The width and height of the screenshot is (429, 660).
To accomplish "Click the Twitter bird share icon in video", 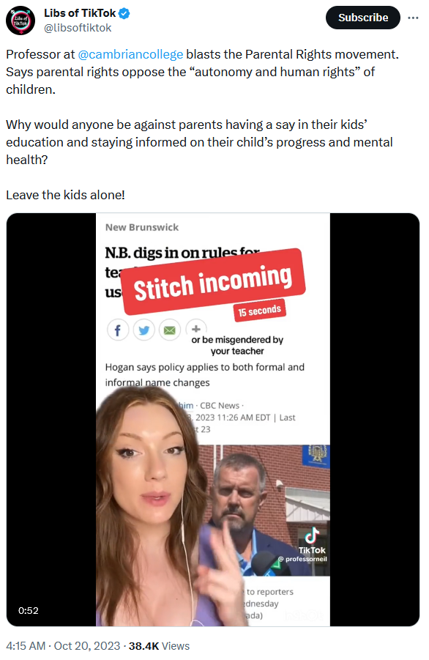I will pos(143,330).
